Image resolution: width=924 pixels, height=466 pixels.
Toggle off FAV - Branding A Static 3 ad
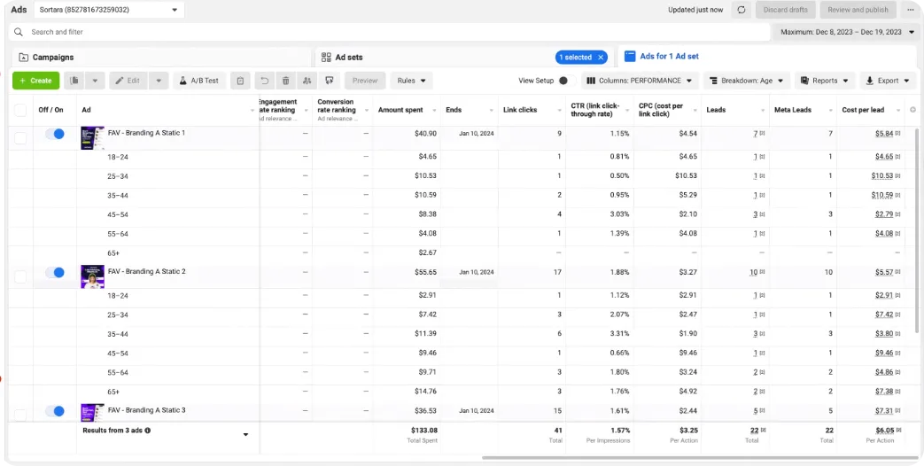[x=55, y=410]
